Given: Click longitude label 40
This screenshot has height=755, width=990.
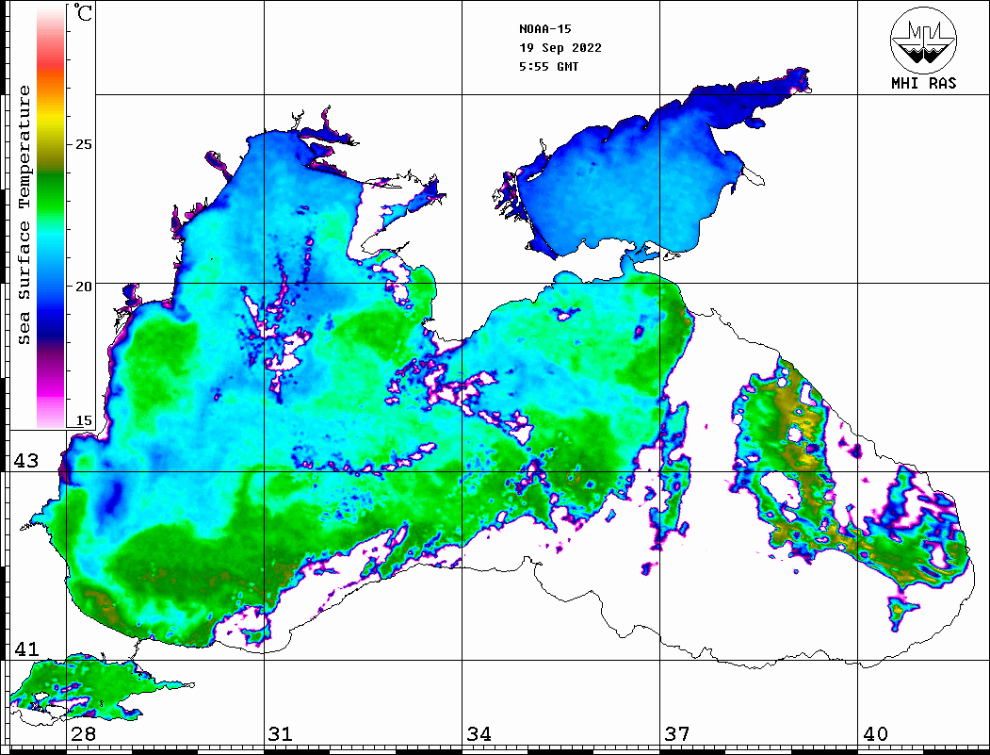Looking at the screenshot, I should click(875, 734).
